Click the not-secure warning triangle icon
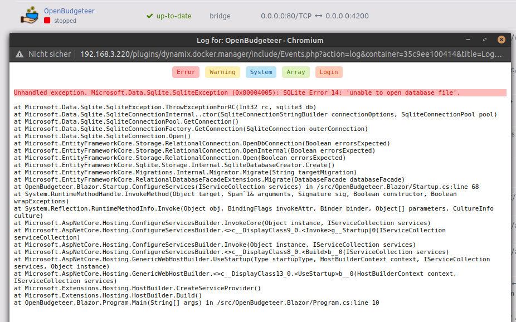The height and width of the screenshot is (322, 516). (x=20, y=54)
